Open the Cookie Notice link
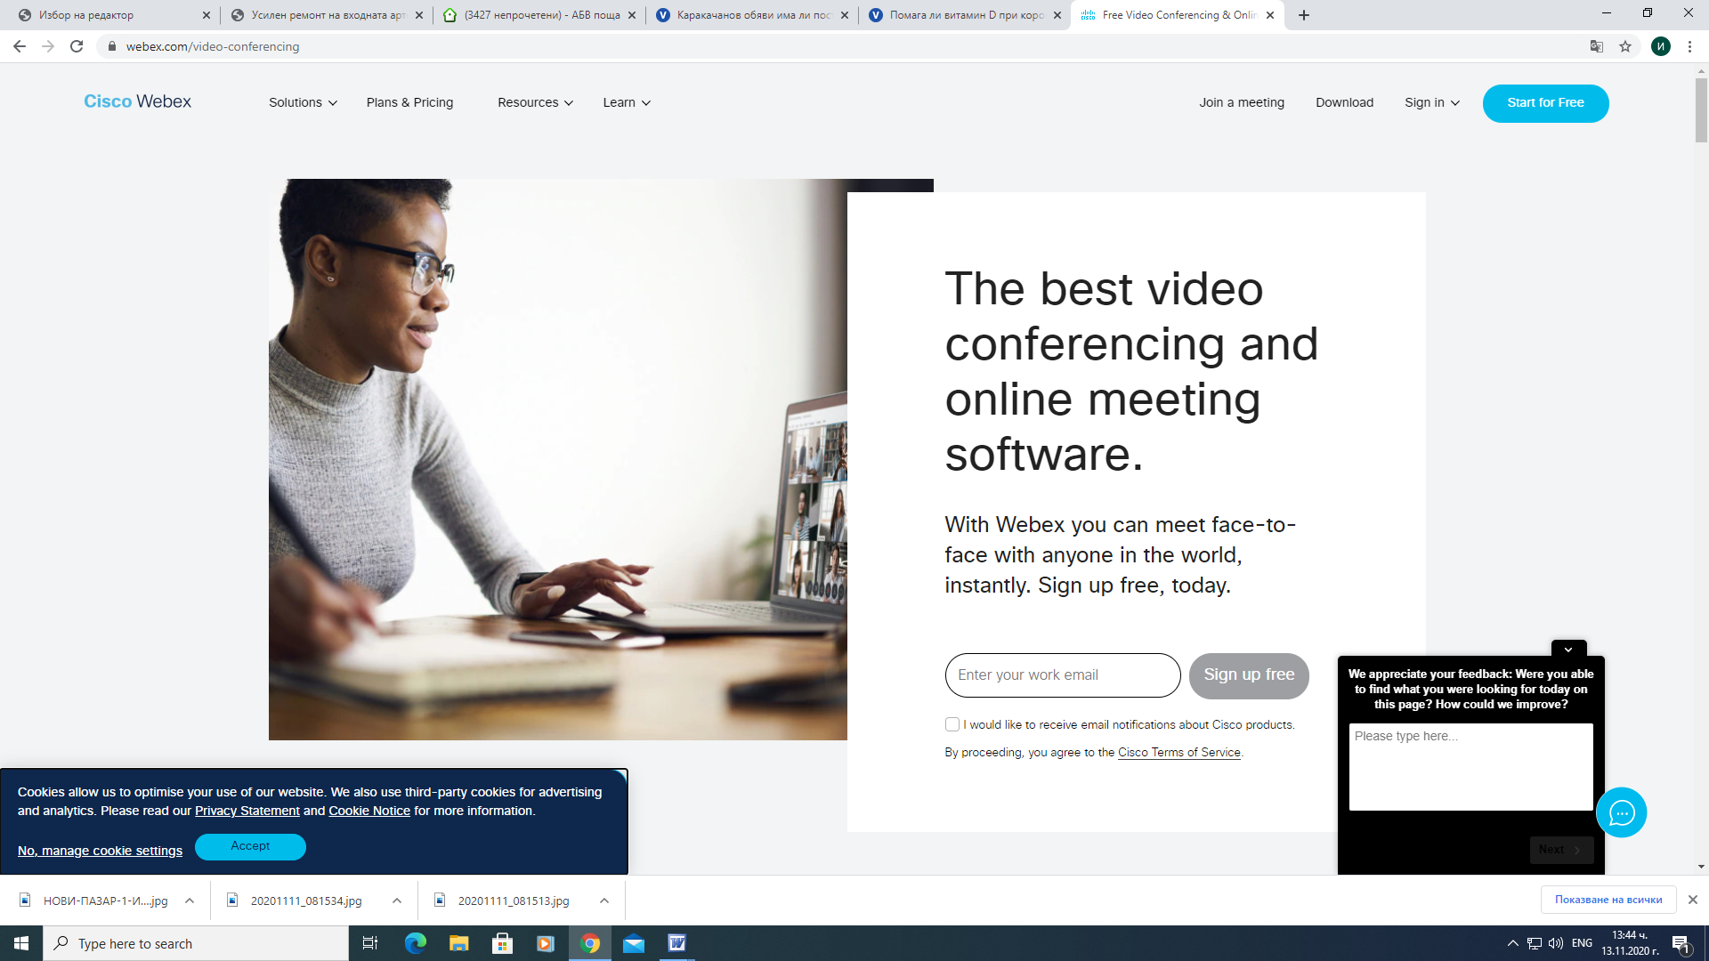Image resolution: width=1709 pixels, height=961 pixels. coord(369,811)
